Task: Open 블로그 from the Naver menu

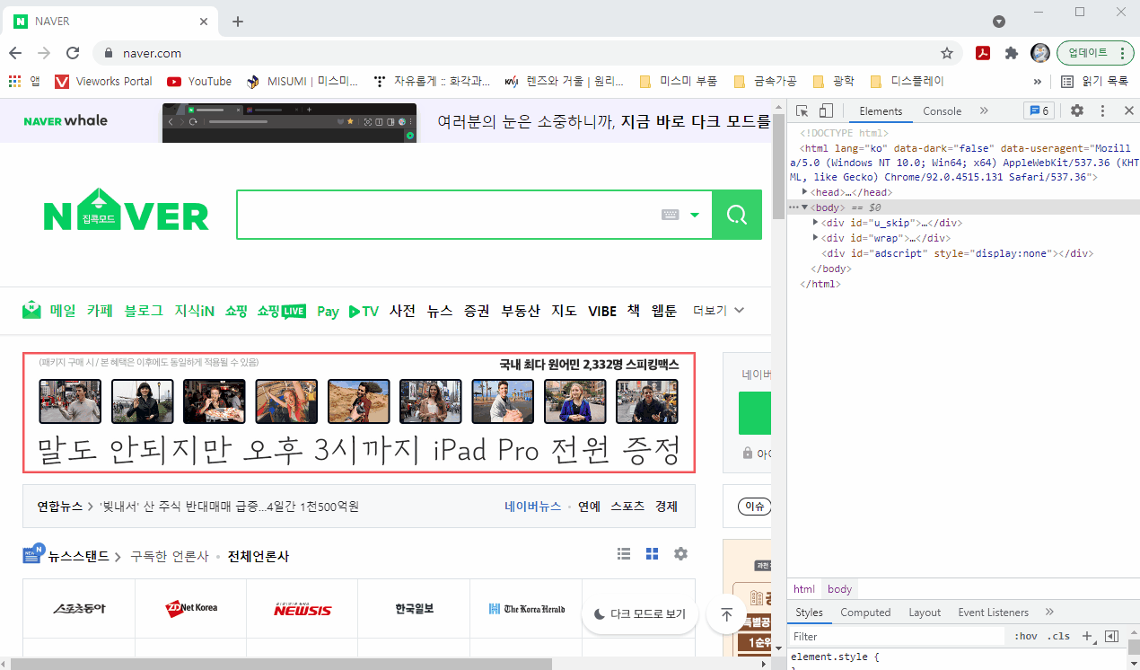Action: (x=144, y=311)
